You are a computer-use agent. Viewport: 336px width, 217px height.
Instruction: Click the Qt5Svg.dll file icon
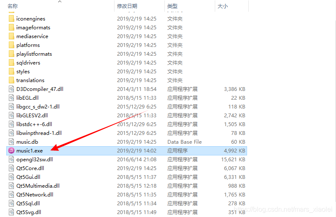[x=11, y=212]
